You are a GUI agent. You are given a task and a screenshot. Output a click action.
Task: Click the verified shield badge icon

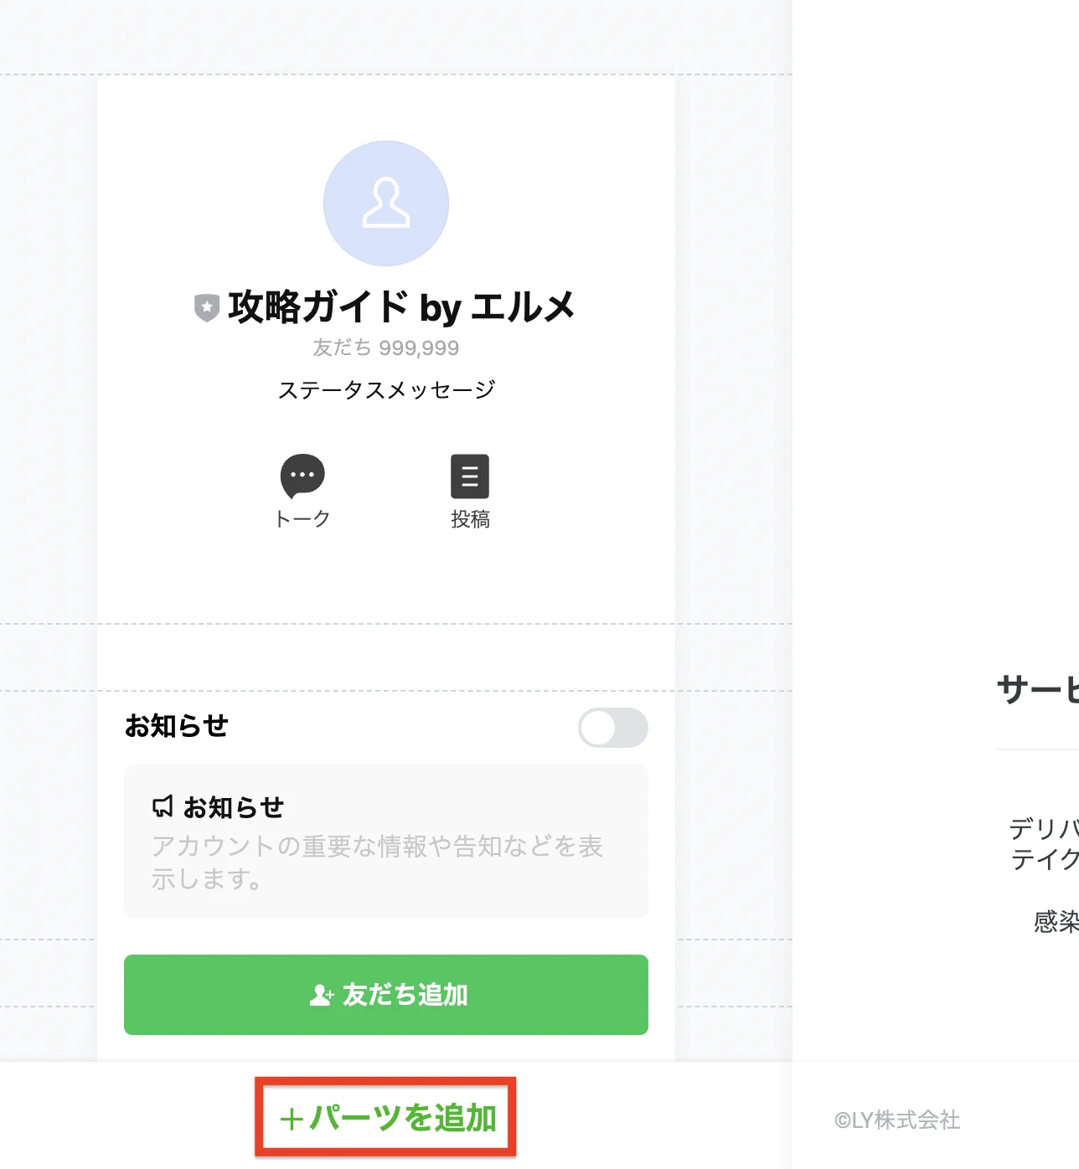207,307
